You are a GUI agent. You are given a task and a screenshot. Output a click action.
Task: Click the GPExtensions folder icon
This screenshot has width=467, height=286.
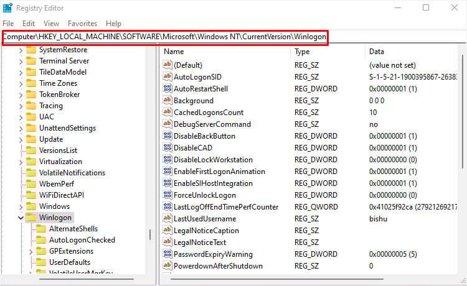[x=41, y=251]
